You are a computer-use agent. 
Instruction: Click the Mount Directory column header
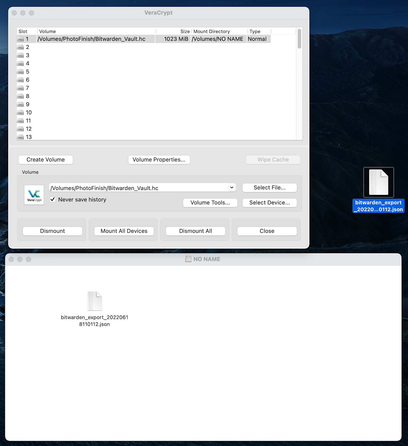(212, 31)
